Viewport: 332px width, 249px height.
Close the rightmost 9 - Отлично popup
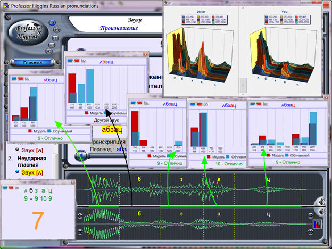[x=326, y=97]
